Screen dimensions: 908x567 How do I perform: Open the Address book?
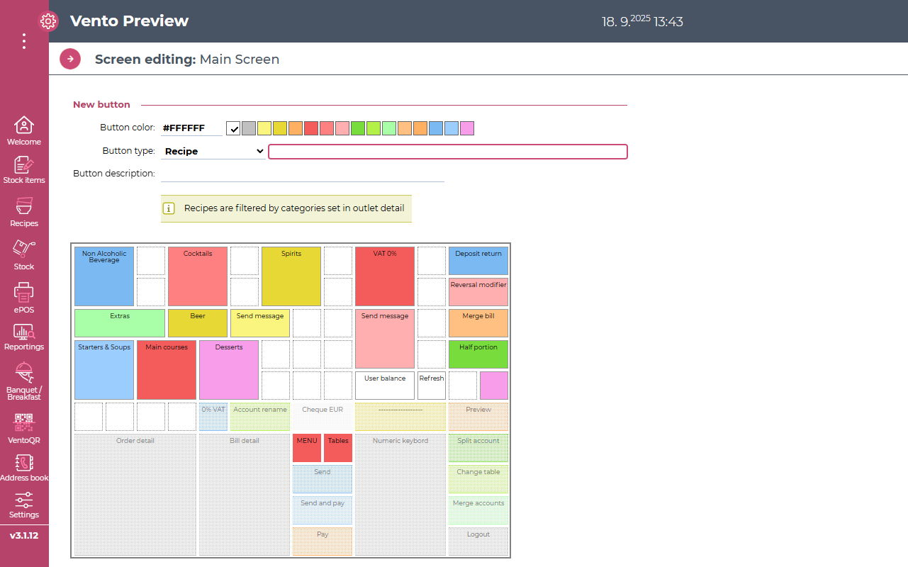(x=24, y=467)
